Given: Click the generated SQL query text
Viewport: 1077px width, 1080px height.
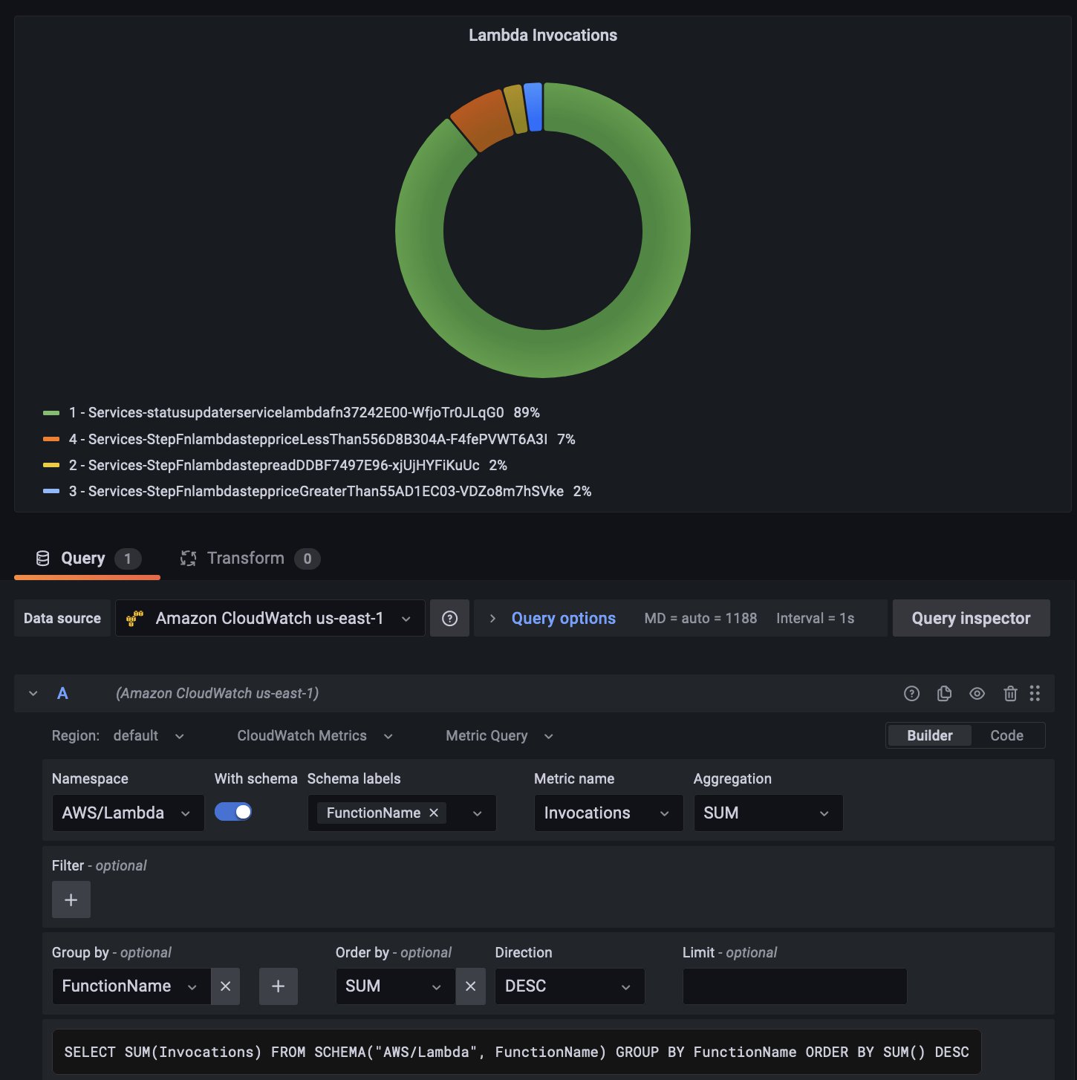Looking at the screenshot, I should (516, 1052).
